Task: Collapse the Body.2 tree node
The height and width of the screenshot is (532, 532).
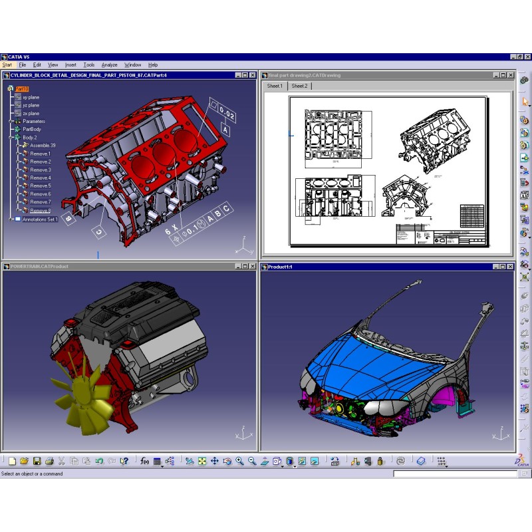Action: point(11,138)
